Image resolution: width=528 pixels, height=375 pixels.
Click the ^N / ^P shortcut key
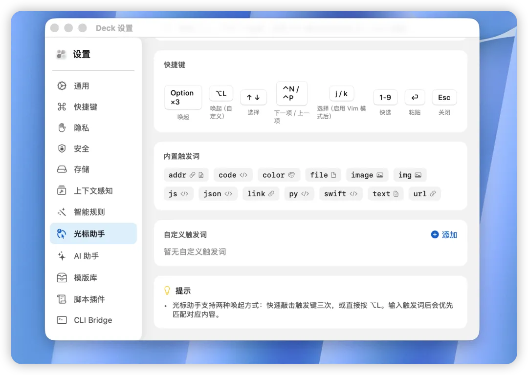pos(291,93)
